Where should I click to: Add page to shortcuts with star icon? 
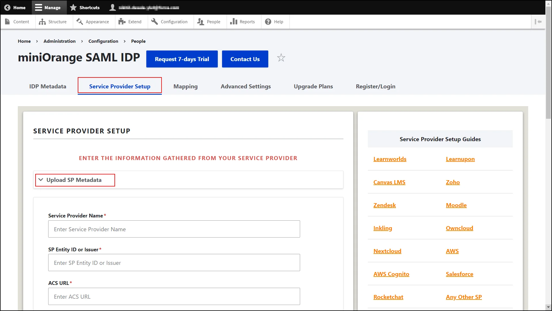[281, 58]
